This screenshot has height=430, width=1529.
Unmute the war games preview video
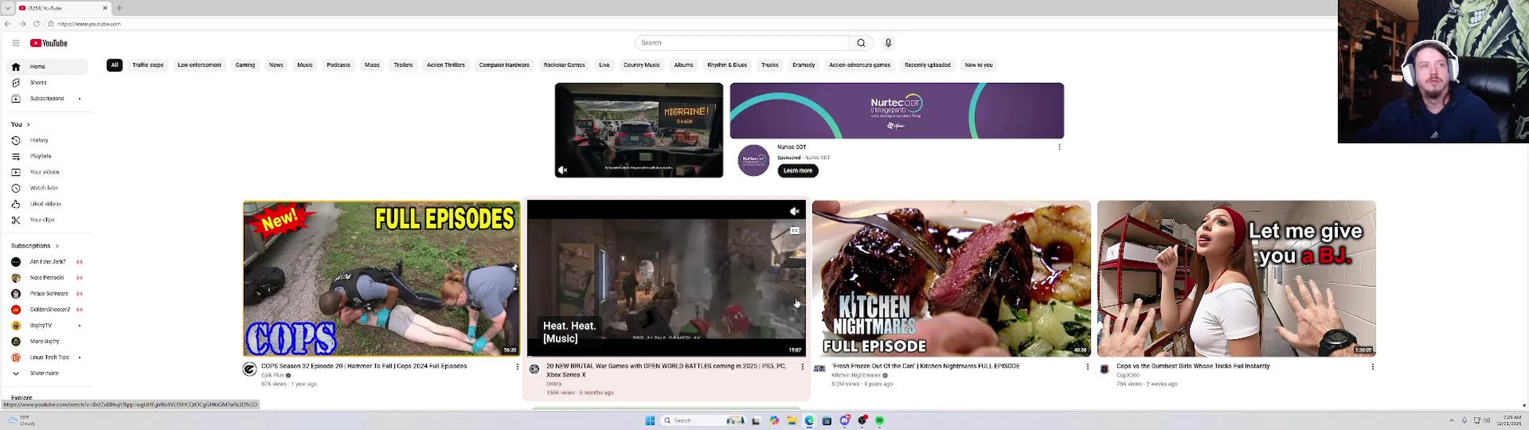click(794, 211)
